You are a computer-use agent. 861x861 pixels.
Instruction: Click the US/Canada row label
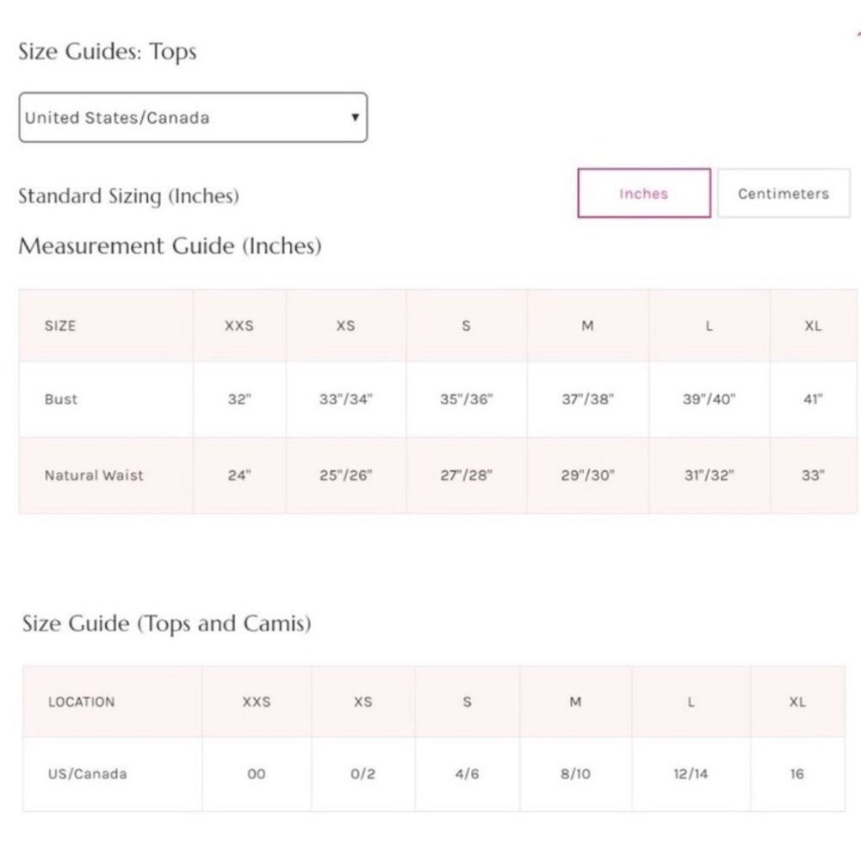click(87, 774)
